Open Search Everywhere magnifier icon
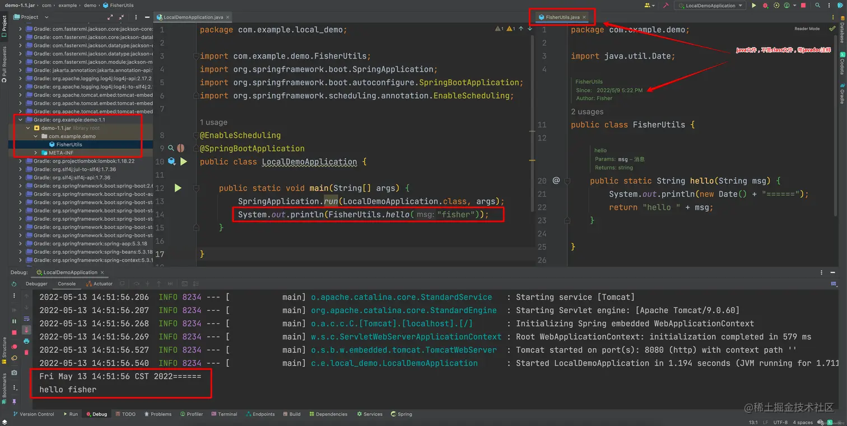 pos(817,6)
